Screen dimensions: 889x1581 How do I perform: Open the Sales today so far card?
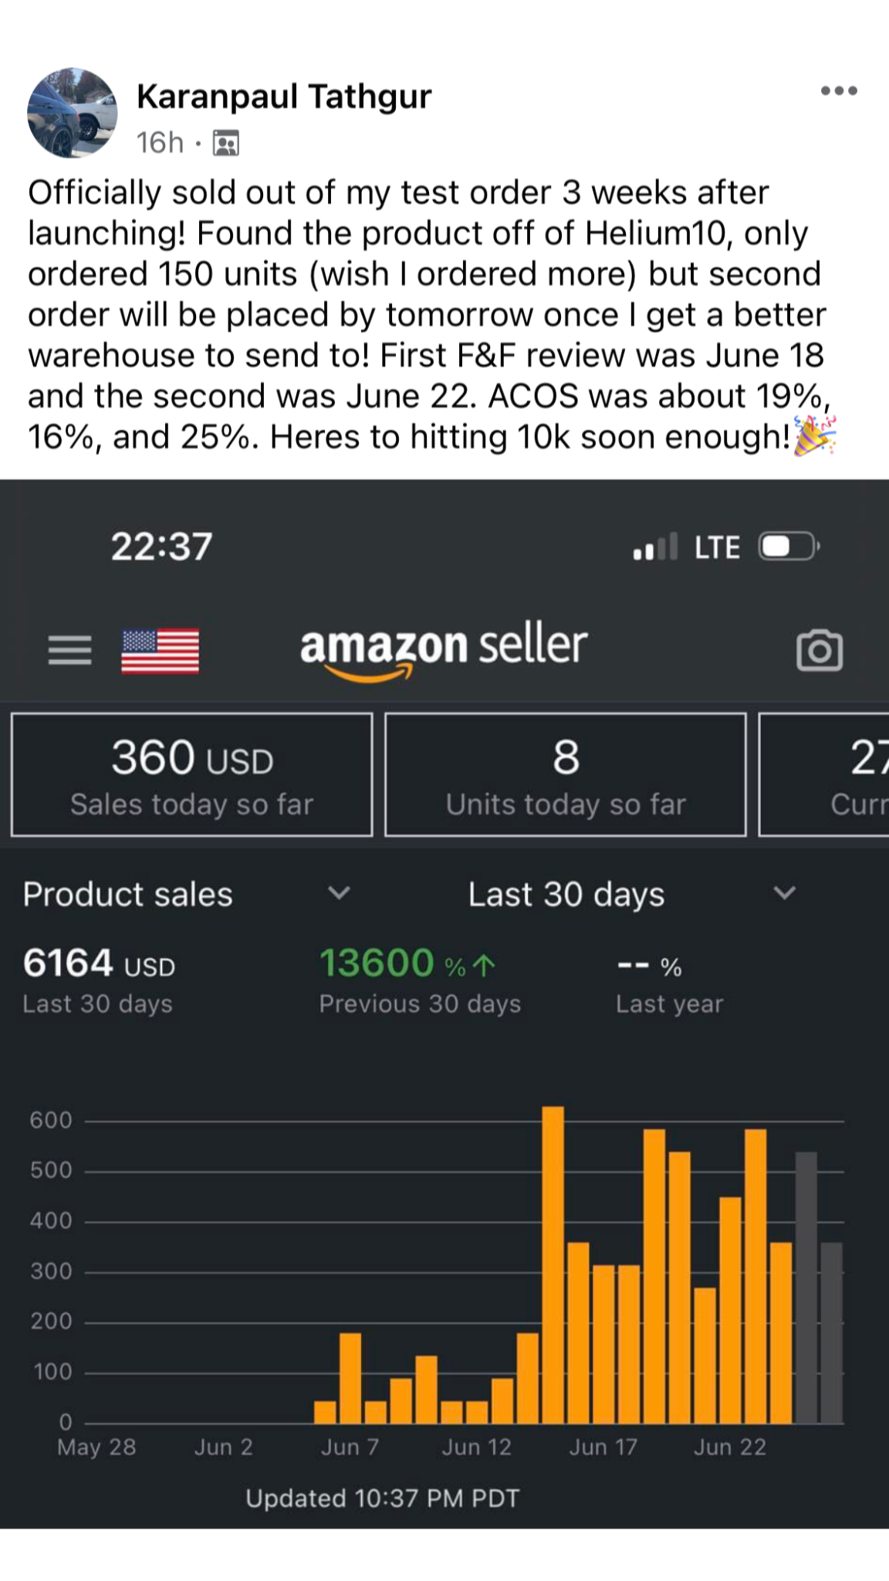(x=191, y=775)
